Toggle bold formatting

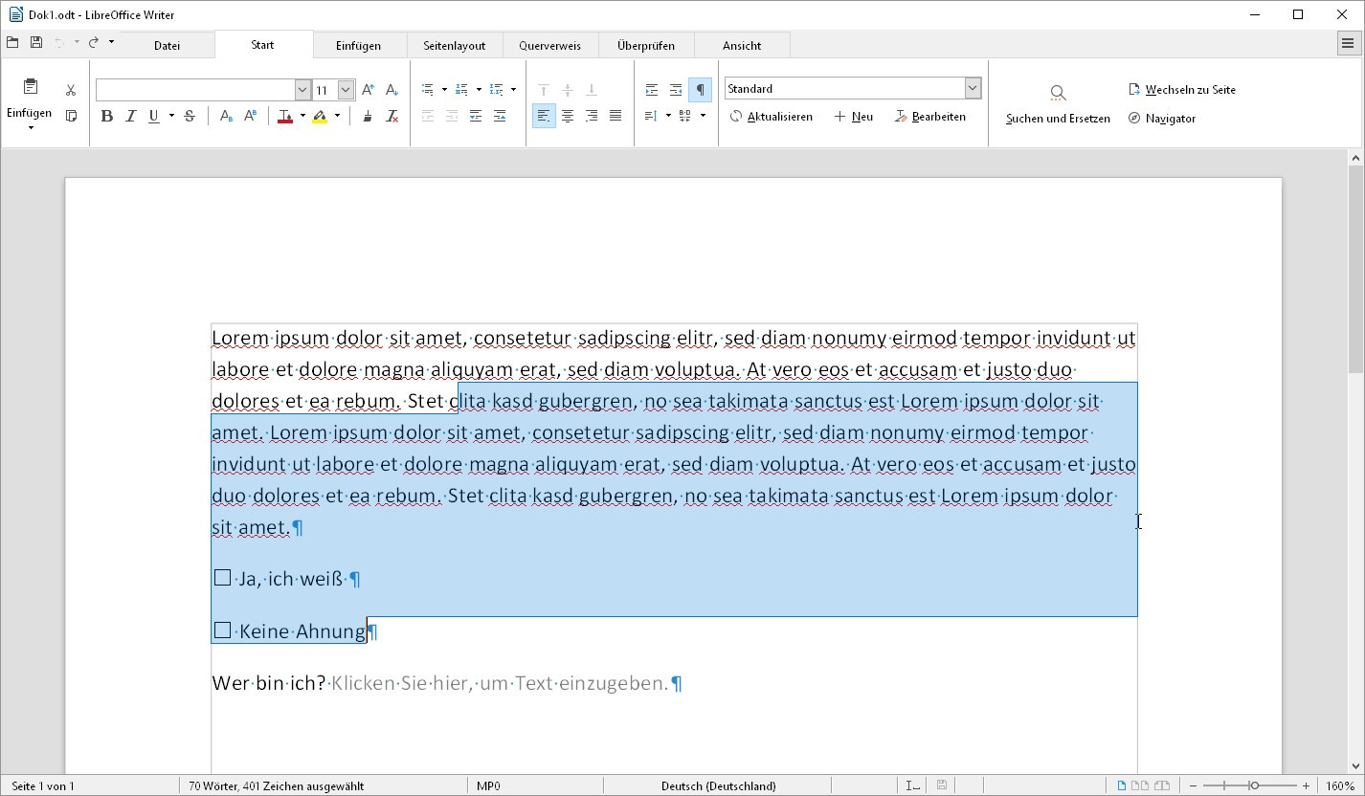tap(107, 116)
